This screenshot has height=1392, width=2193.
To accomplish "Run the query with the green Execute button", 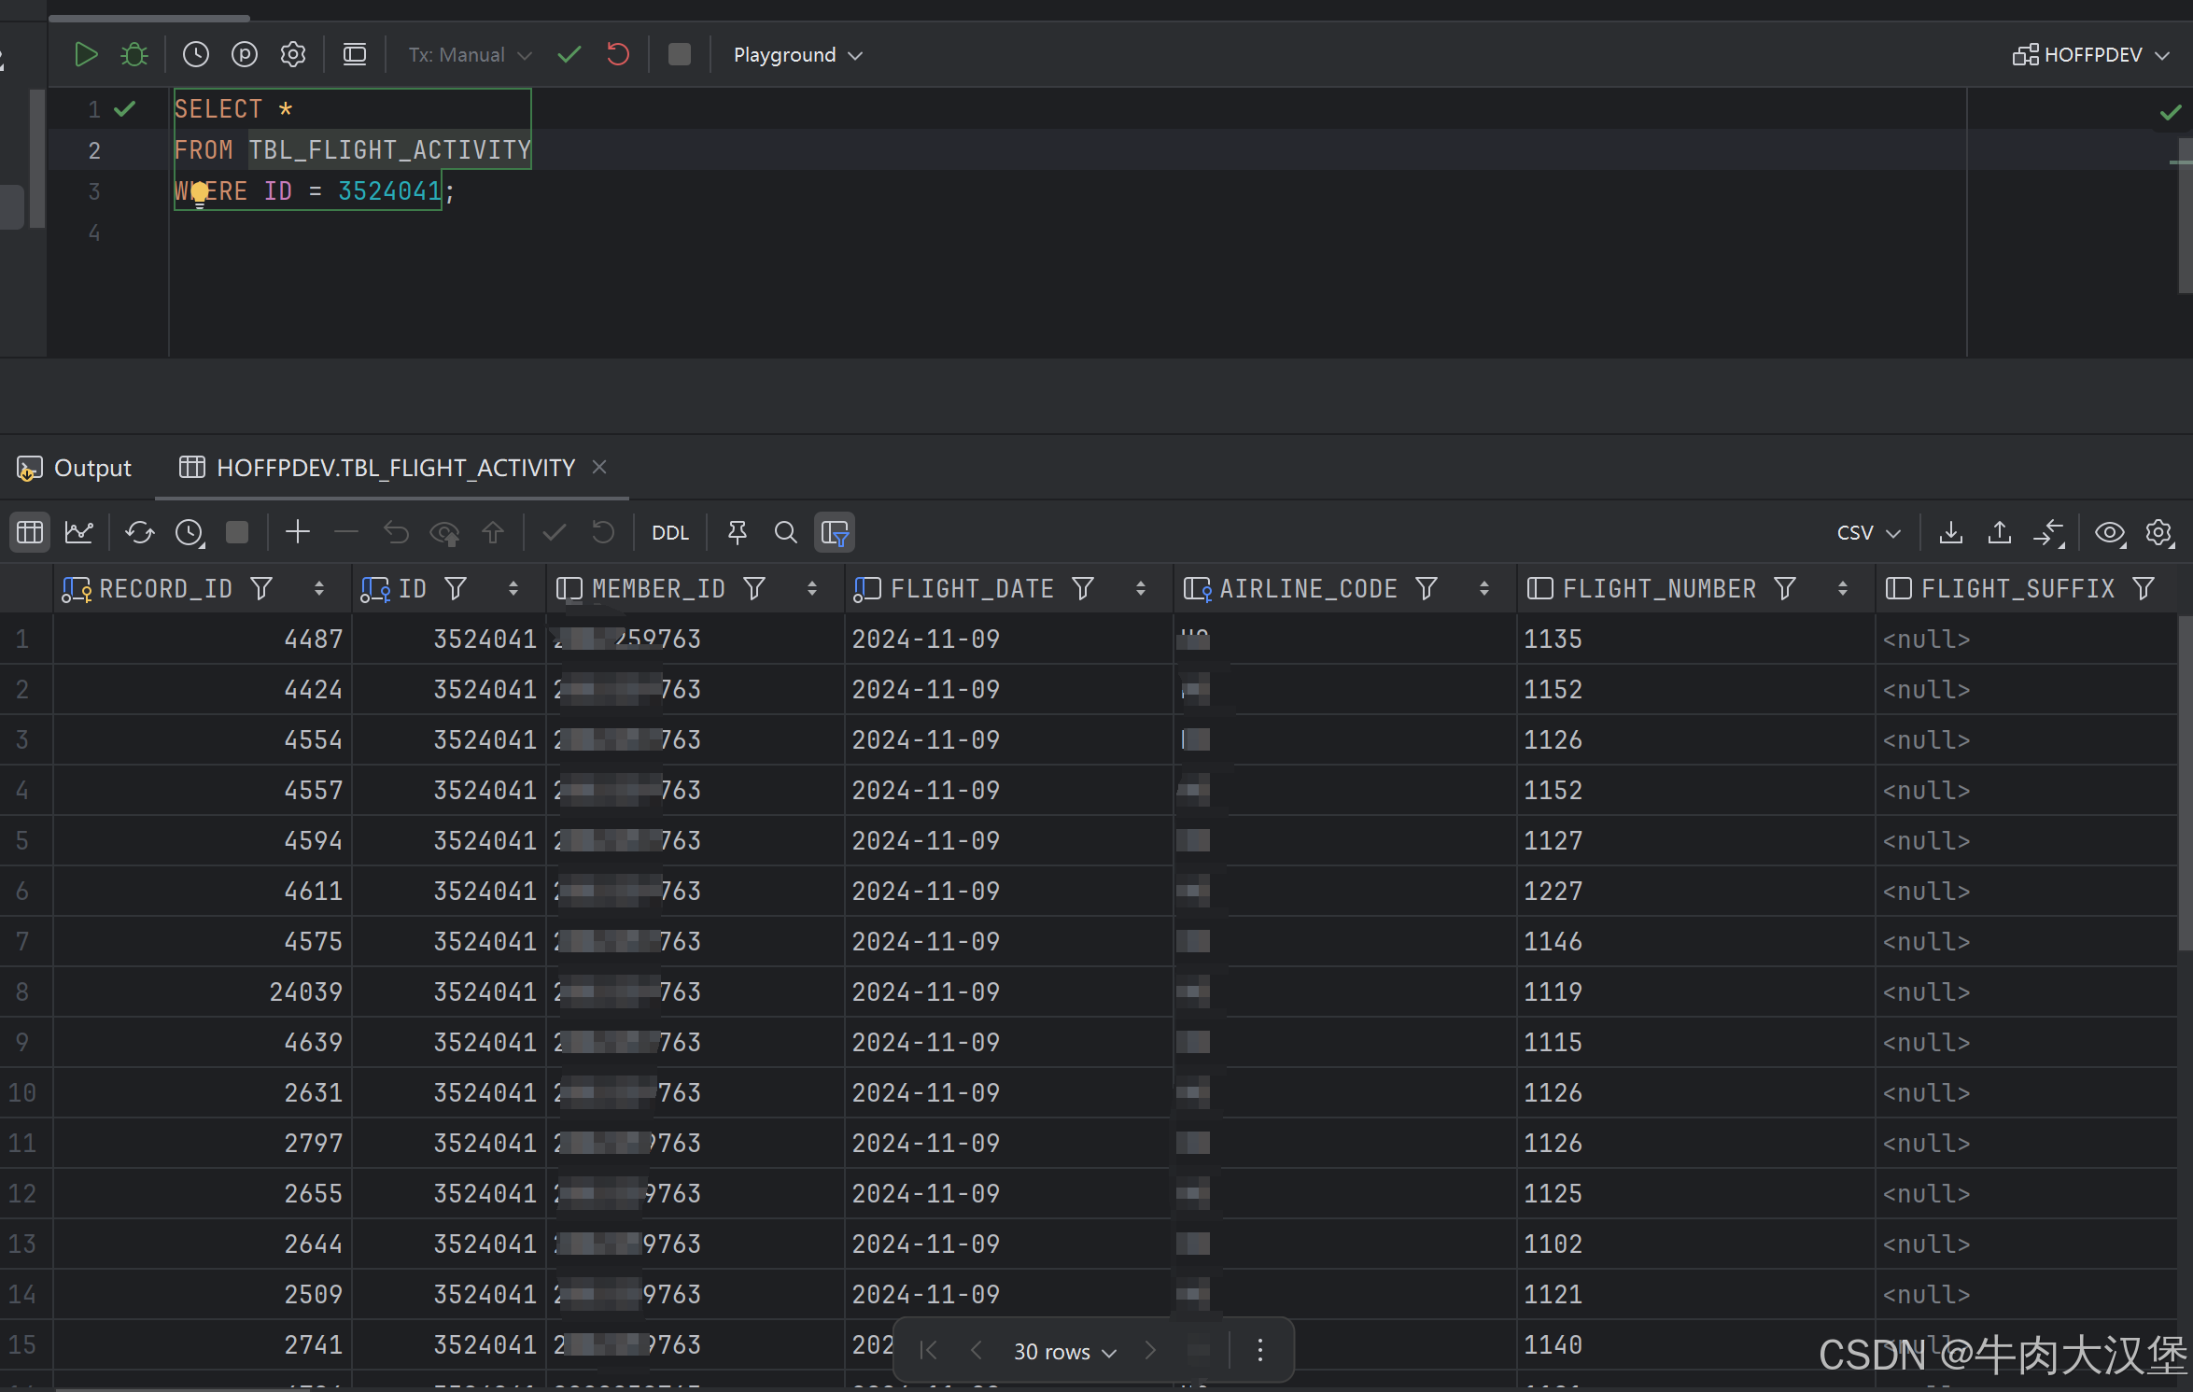I will (86, 55).
